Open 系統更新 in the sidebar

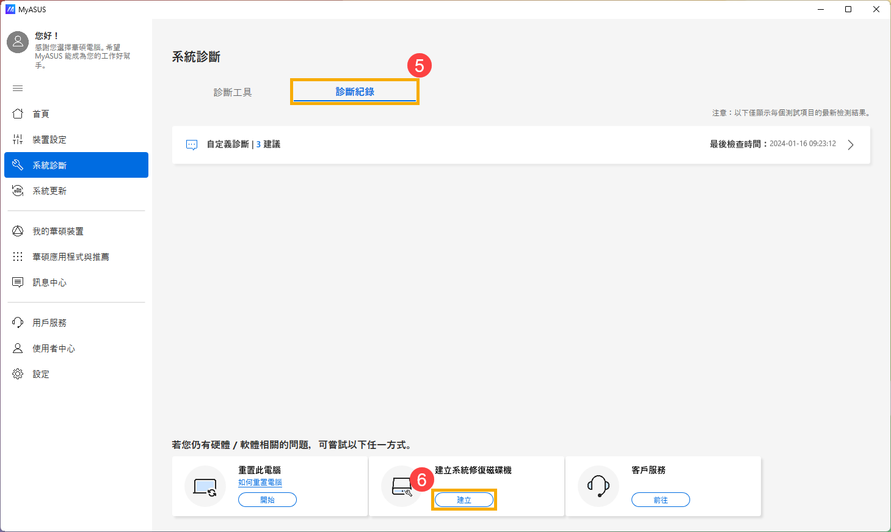(x=76, y=191)
